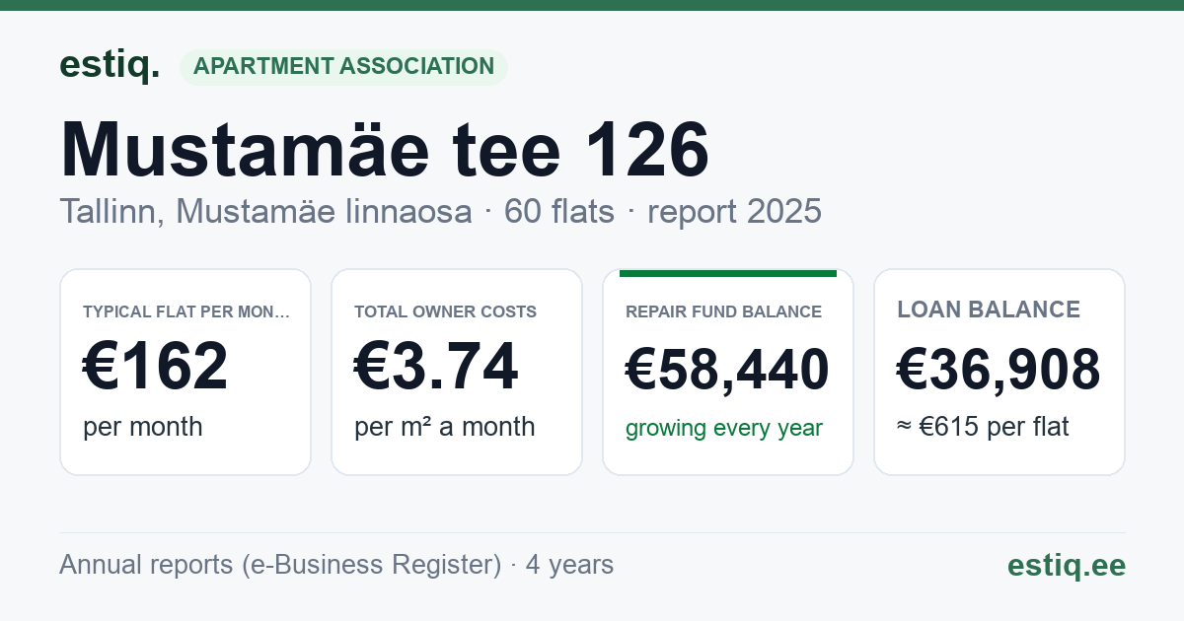
Task: Click the estiq. logo
Action: tap(110, 65)
